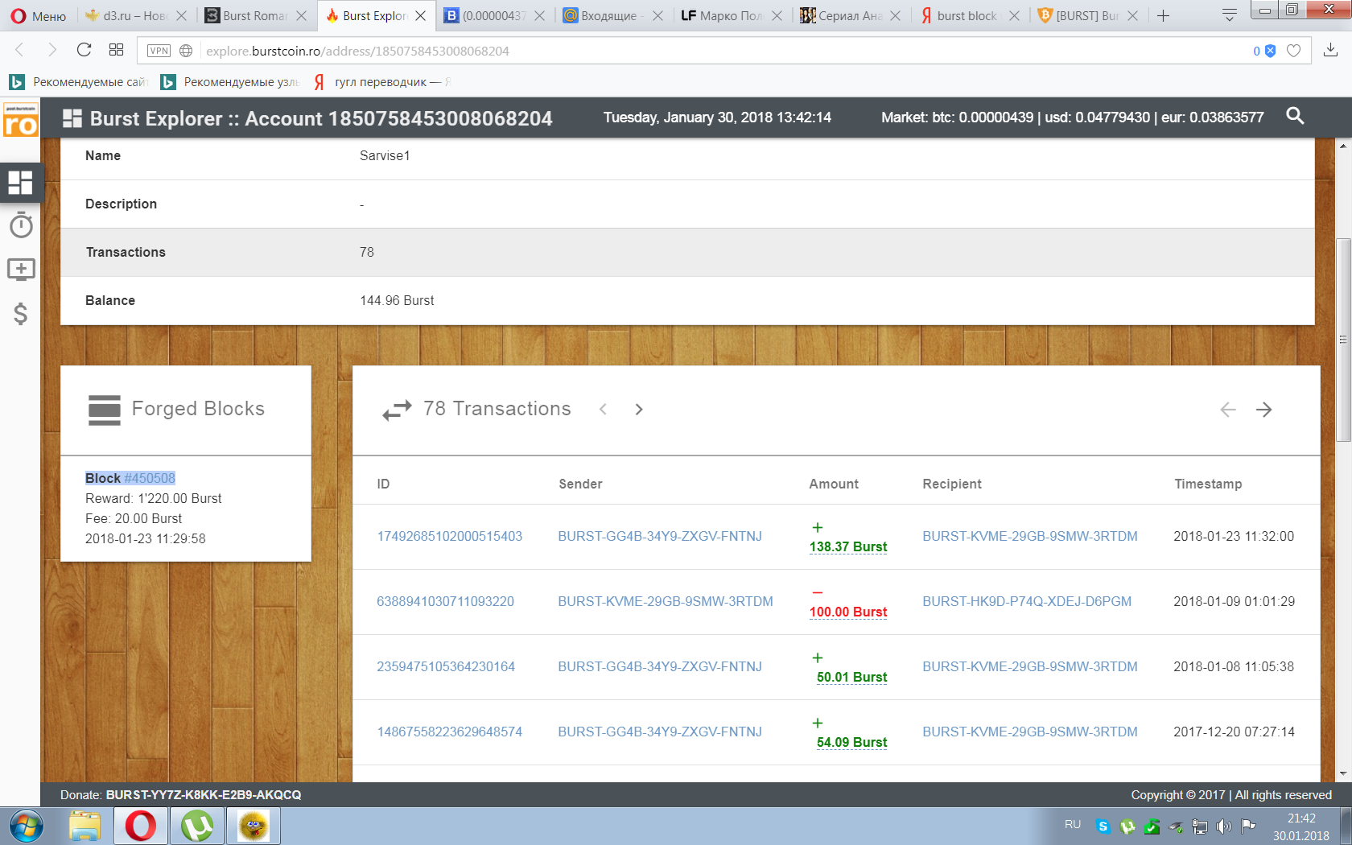Open the Рекомендуемые узлы bookmark
Image resolution: width=1352 pixels, height=845 pixels.
point(230,82)
